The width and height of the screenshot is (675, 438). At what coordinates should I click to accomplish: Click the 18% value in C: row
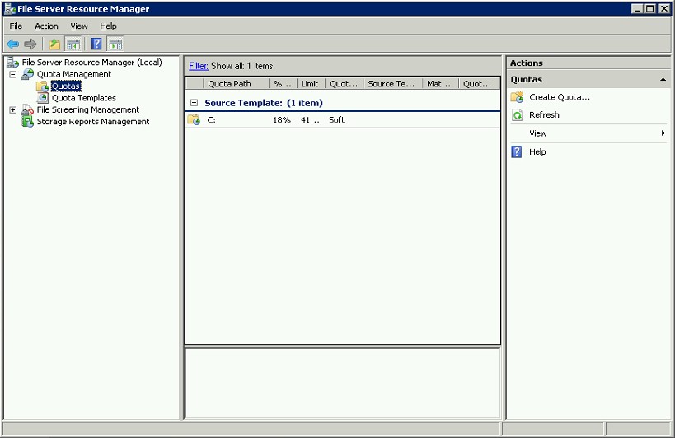click(x=282, y=120)
